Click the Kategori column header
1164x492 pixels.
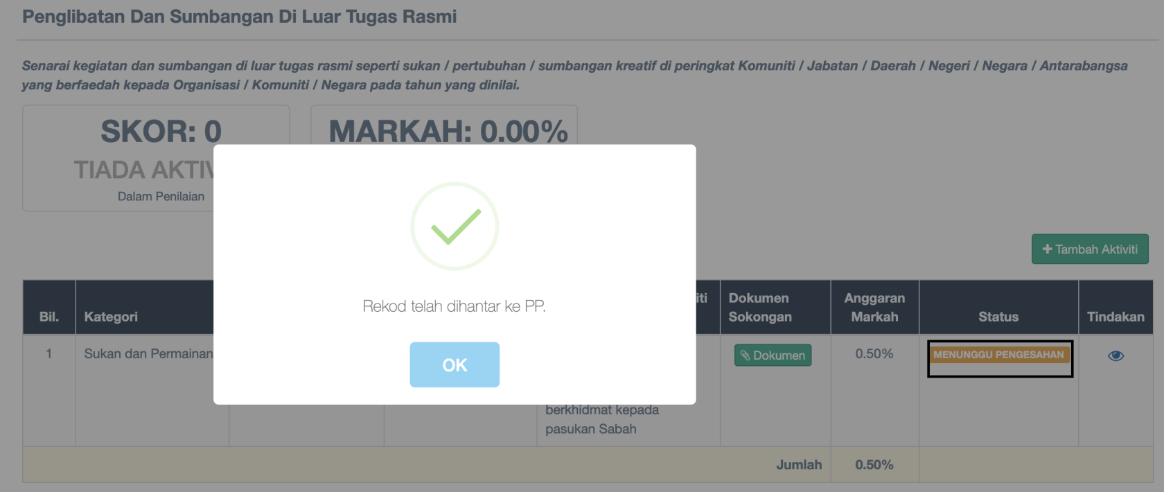click(x=111, y=317)
